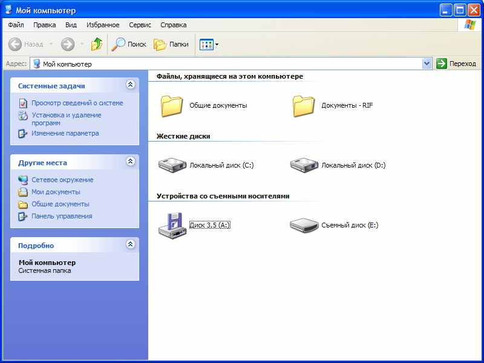The height and width of the screenshot is (363, 484).
Task: Click Изменение параметра link
Action: (x=65, y=133)
